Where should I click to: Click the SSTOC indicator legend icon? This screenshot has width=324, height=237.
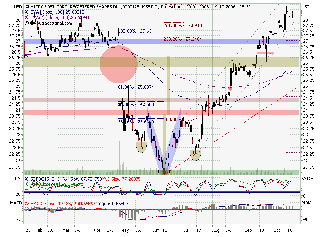click(27, 179)
